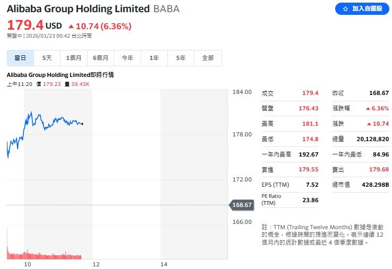Click the 168.67 previous close price tag
Viewport: 392px width, 269px height.
point(242,204)
